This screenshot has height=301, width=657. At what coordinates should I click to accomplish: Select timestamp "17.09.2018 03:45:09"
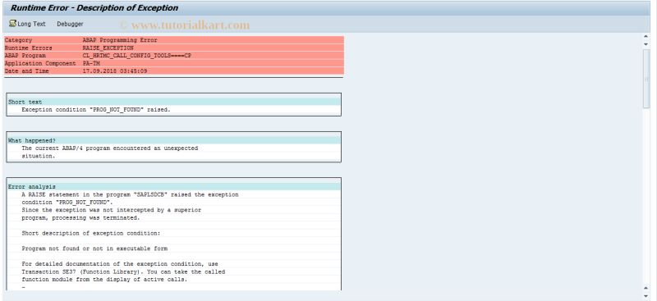click(115, 71)
